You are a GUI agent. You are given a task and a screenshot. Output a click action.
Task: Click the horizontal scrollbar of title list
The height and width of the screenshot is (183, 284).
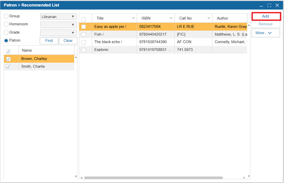click(x=153, y=178)
